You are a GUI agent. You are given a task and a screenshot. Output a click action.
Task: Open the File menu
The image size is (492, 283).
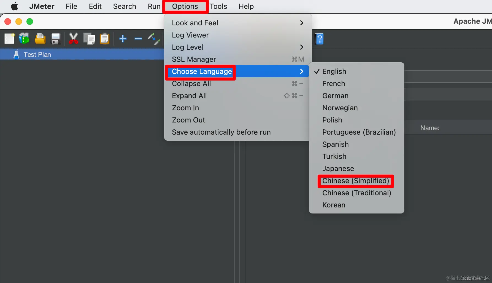coord(71,6)
